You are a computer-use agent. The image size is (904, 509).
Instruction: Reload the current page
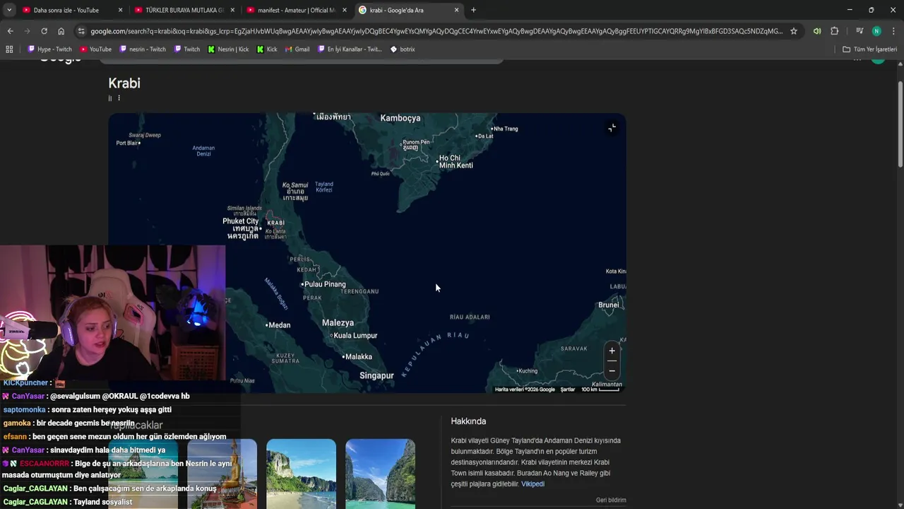pos(44,31)
